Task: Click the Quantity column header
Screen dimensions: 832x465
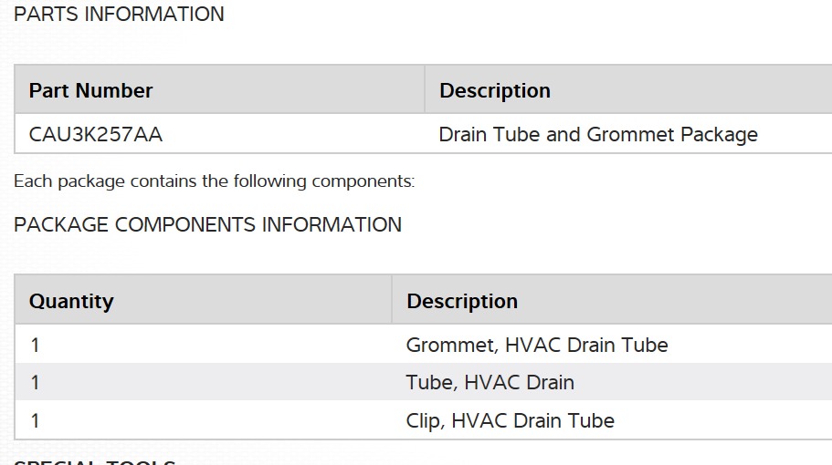Action: 71,301
